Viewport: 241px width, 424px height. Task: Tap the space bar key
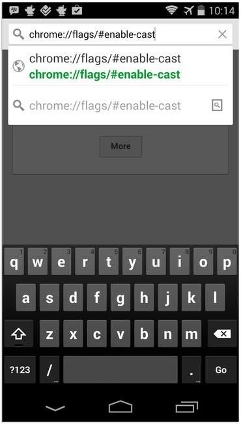pyautogui.click(x=120, y=369)
